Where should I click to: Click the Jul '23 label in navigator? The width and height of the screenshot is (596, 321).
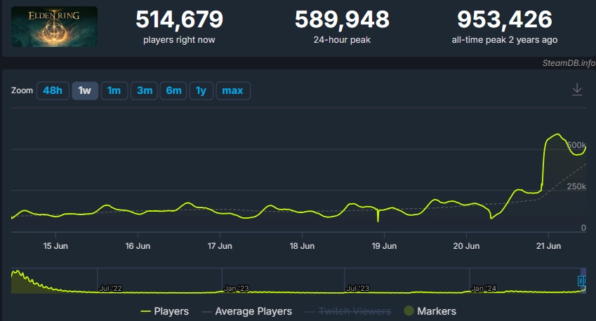tap(358, 288)
